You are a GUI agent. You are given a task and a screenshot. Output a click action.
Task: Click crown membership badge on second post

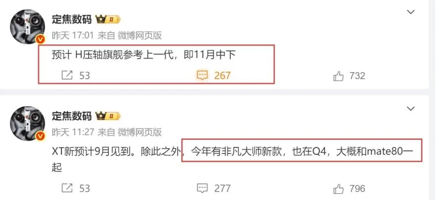(108, 116)
